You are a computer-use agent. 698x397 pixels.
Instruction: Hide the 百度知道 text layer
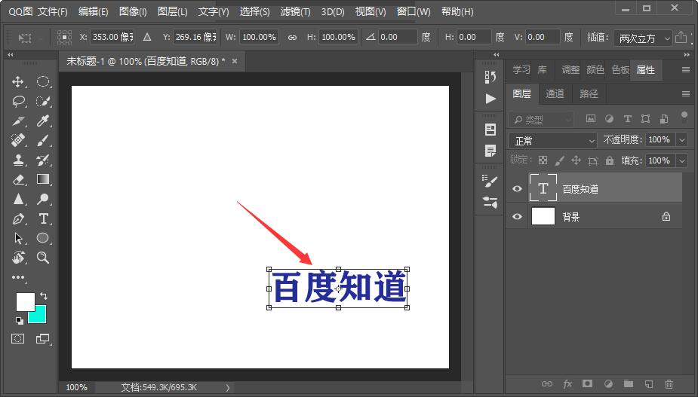pos(517,189)
